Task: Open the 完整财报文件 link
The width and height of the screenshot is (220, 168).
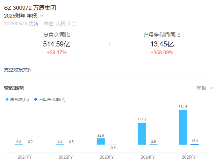Action: pyautogui.click(x=18, y=70)
